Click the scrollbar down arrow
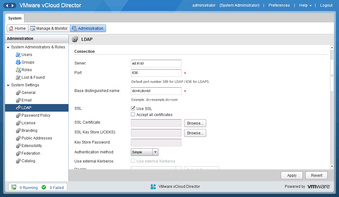Screen dimensions: 339x197 pyautogui.click(x=332, y=166)
